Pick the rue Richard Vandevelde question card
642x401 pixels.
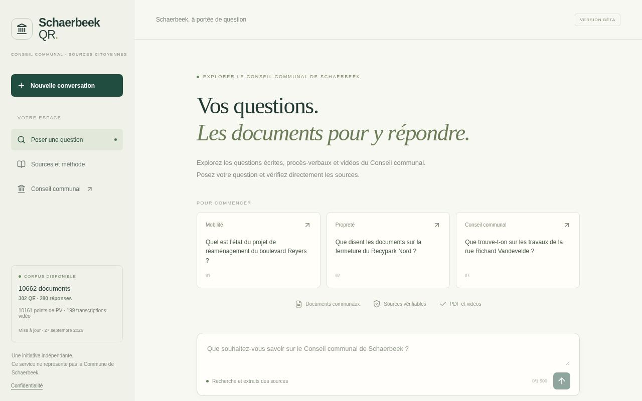pos(518,250)
